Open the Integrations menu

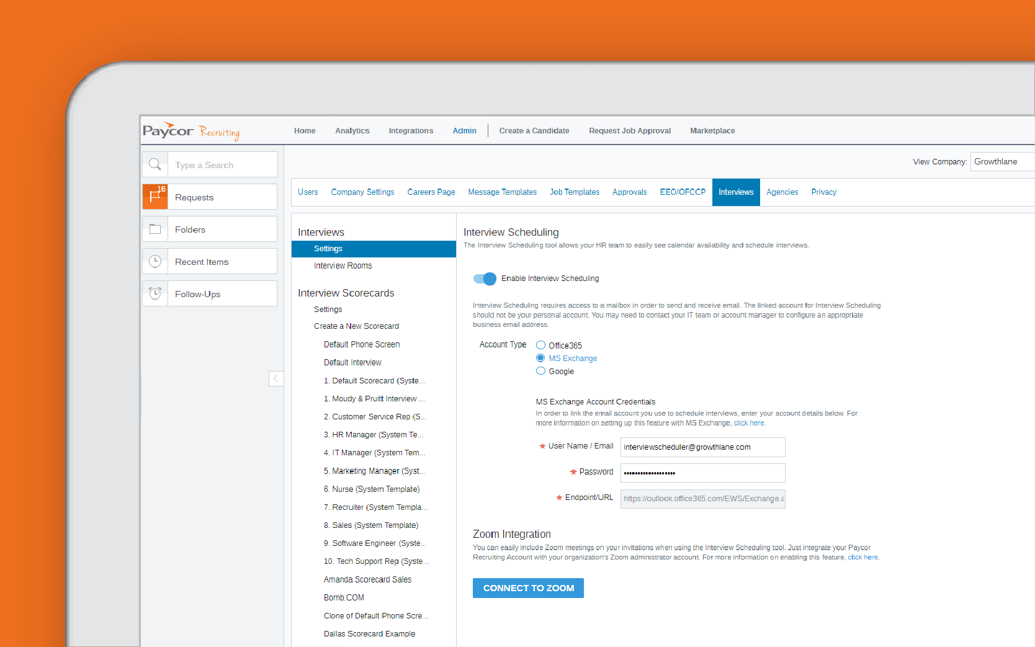[x=411, y=131]
